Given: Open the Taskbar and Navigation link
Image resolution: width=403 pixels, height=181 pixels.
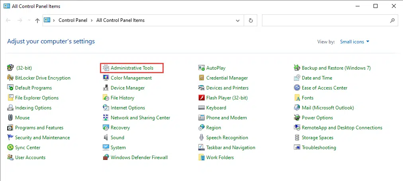Looking at the screenshot, I should tap(231, 148).
